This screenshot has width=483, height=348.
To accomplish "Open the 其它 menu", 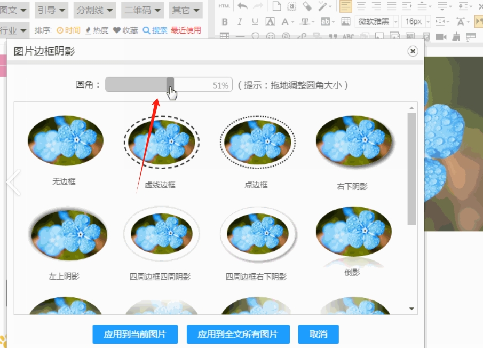I will pyautogui.click(x=186, y=10).
